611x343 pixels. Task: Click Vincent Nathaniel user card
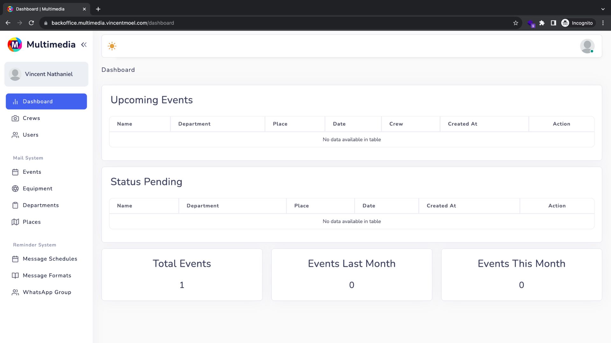tap(46, 74)
